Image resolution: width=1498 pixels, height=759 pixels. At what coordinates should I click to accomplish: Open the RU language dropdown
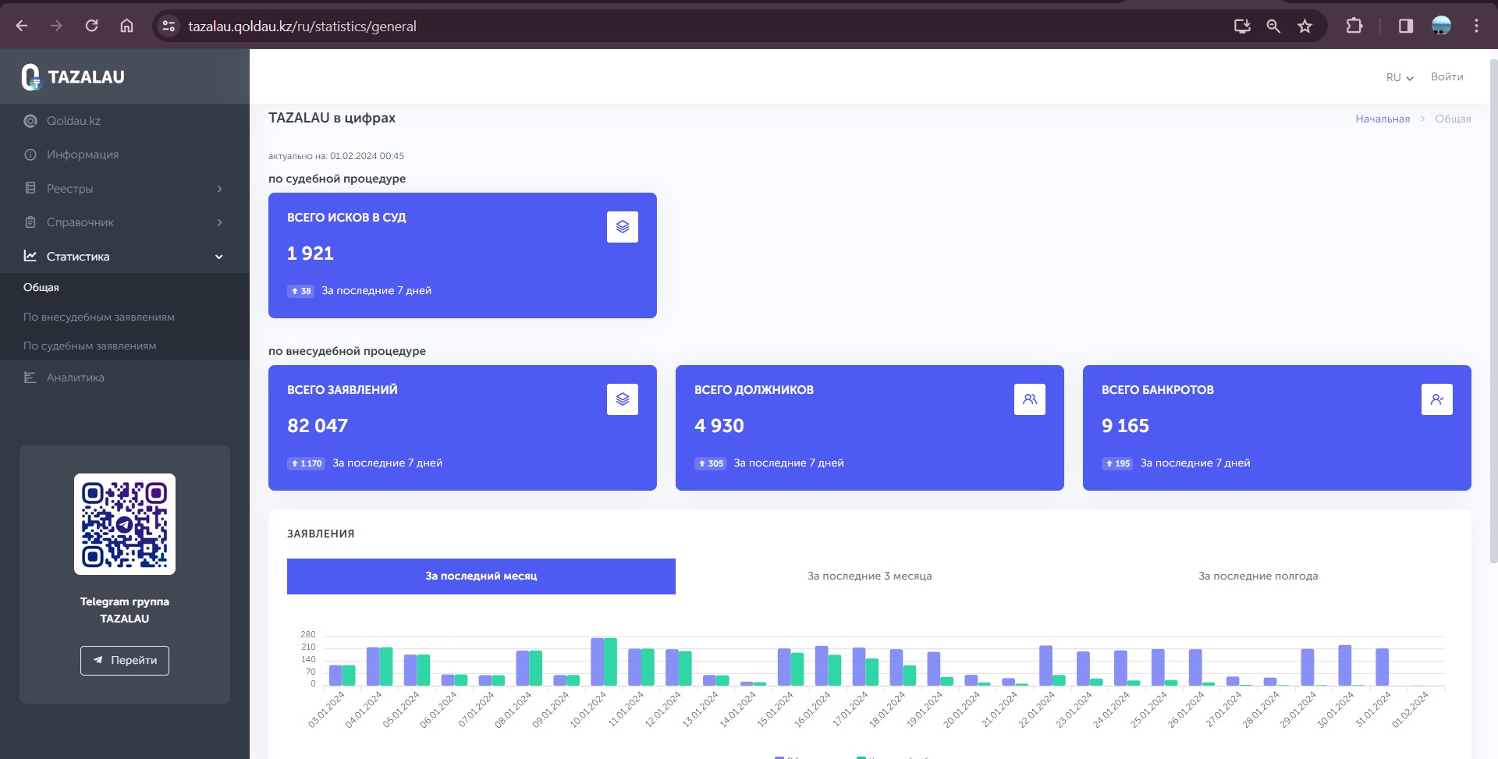click(x=1399, y=77)
